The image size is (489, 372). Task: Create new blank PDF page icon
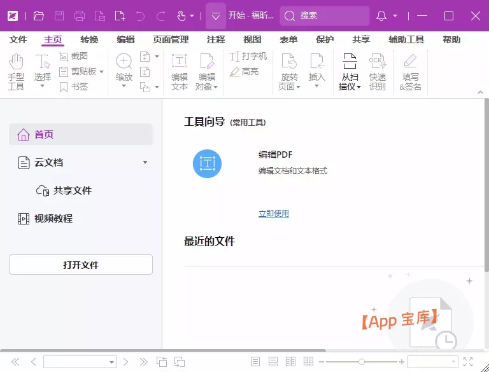point(120,15)
